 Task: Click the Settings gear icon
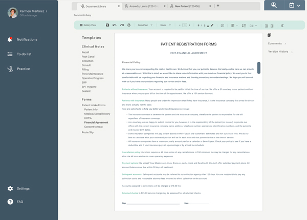pos(10,188)
